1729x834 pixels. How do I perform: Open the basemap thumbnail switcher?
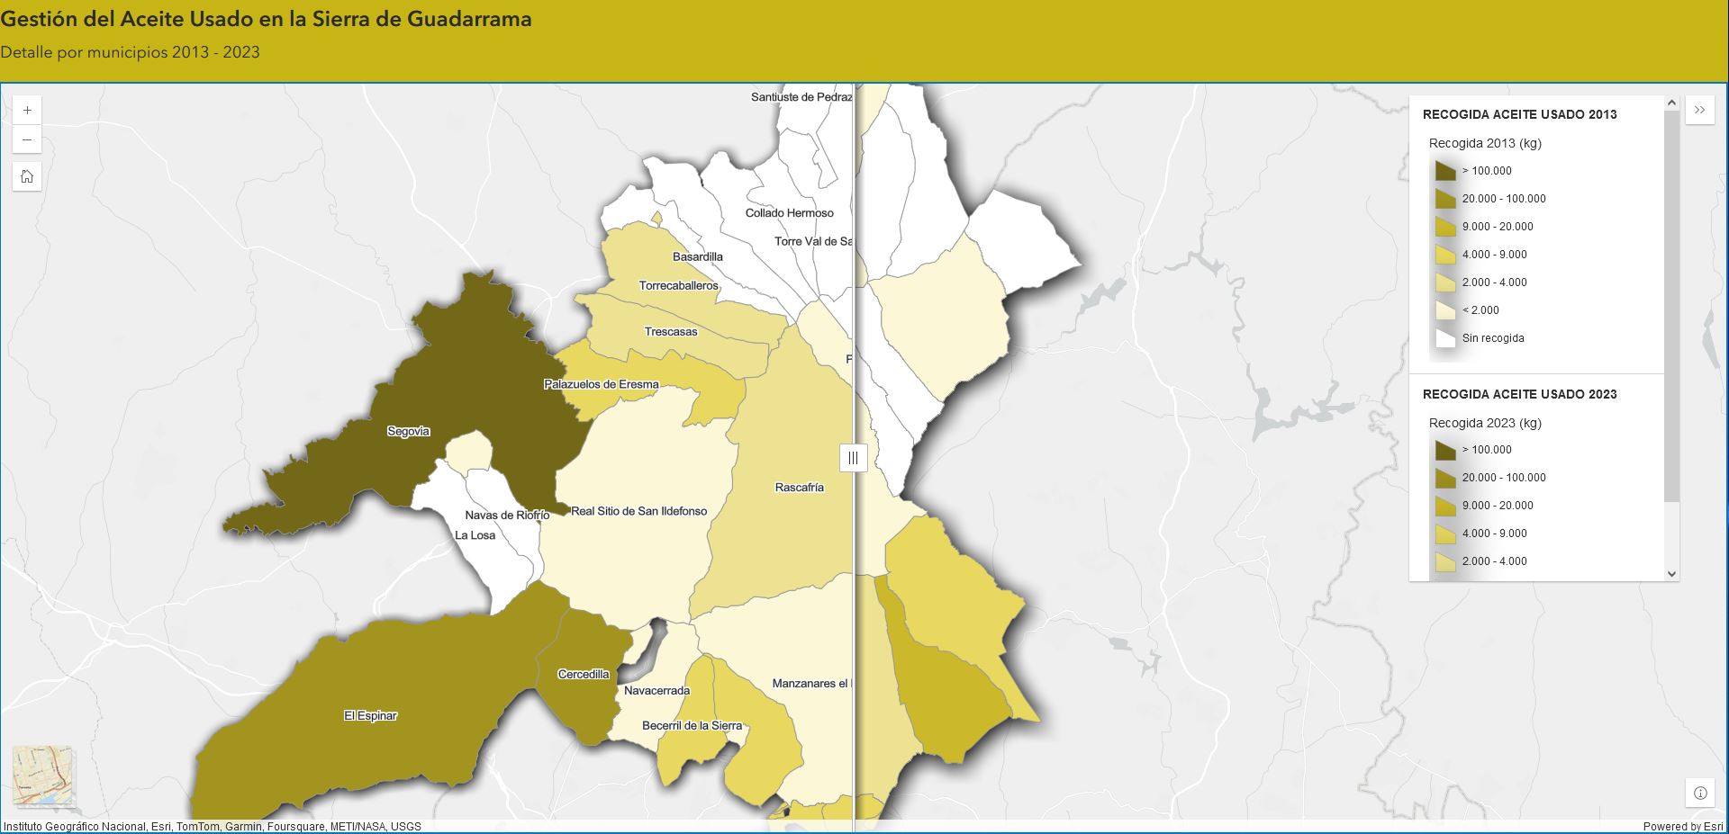coord(43,775)
